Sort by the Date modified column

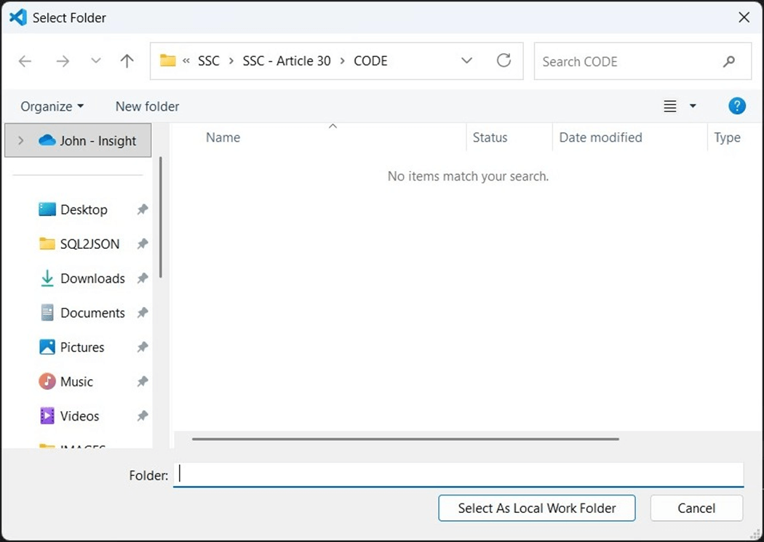click(x=600, y=138)
